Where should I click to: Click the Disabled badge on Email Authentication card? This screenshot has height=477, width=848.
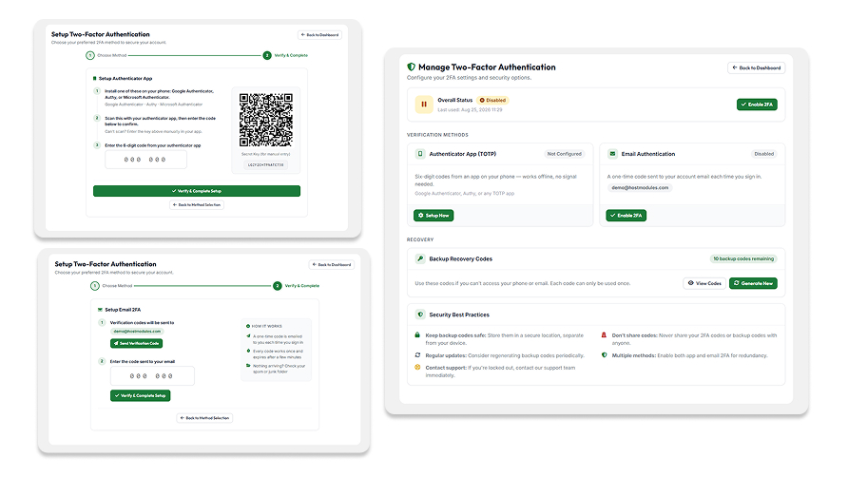[763, 154]
